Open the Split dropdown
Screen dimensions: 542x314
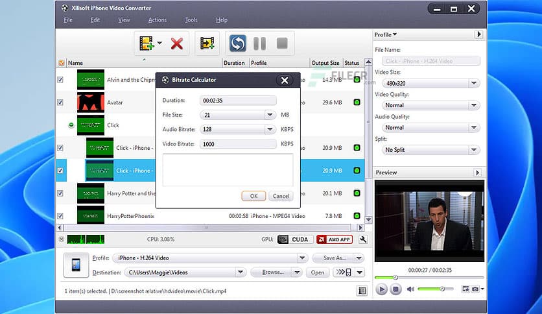[x=473, y=150]
